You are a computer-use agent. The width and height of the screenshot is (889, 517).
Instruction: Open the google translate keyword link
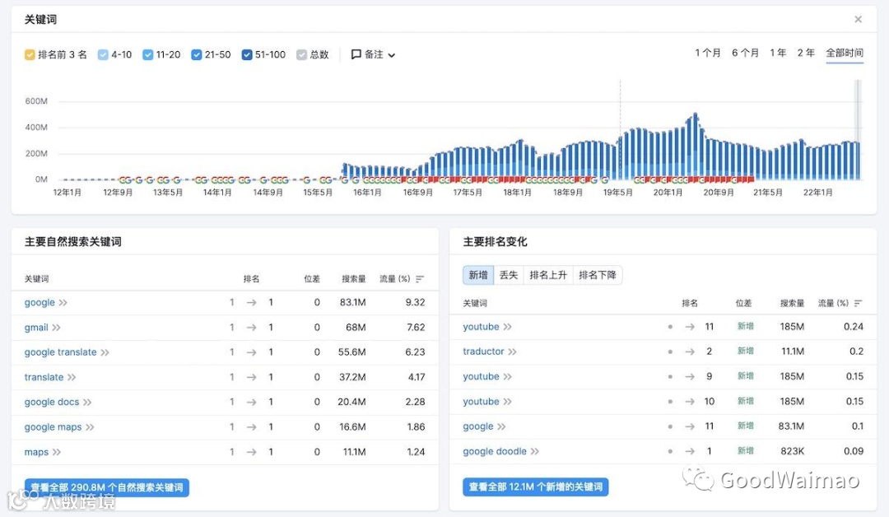point(61,352)
